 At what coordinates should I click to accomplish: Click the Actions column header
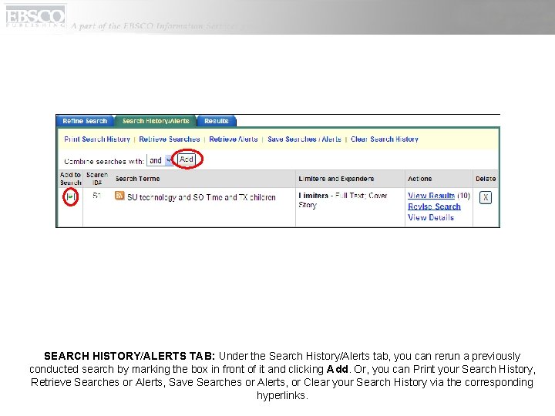click(x=419, y=179)
